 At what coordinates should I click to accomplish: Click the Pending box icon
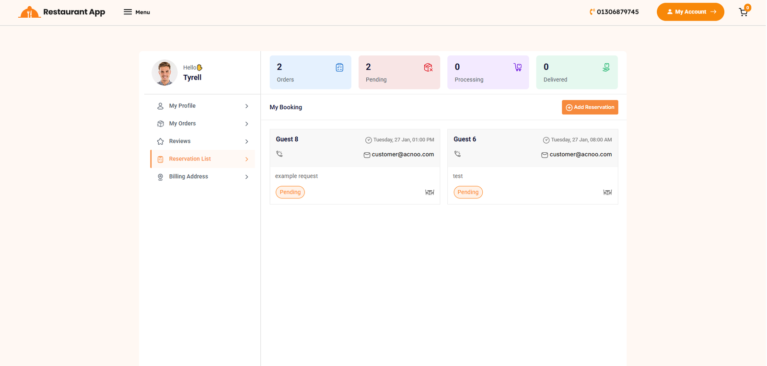pos(428,68)
